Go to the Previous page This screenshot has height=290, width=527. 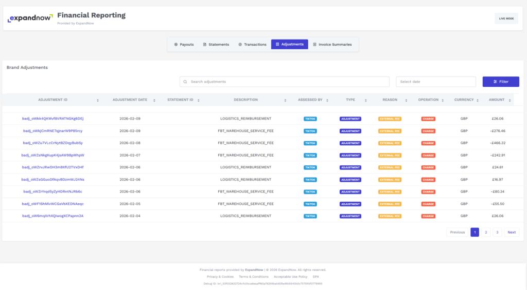(457, 233)
